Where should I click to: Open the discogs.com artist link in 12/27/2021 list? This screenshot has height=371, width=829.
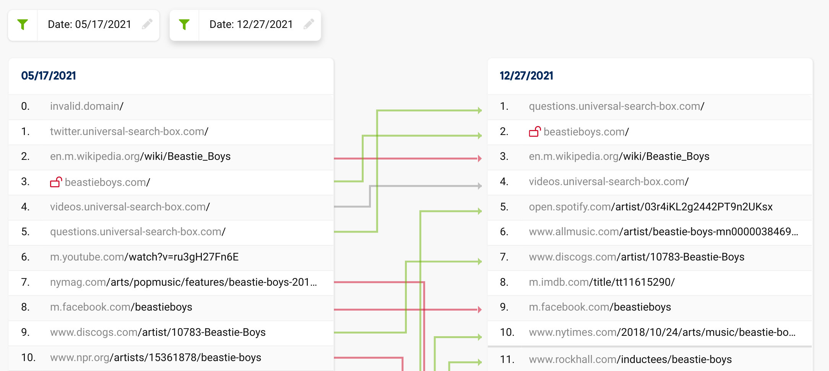click(637, 257)
